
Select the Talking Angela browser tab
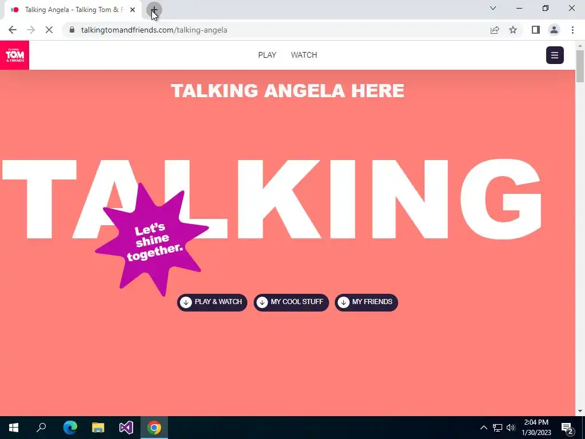73,10
